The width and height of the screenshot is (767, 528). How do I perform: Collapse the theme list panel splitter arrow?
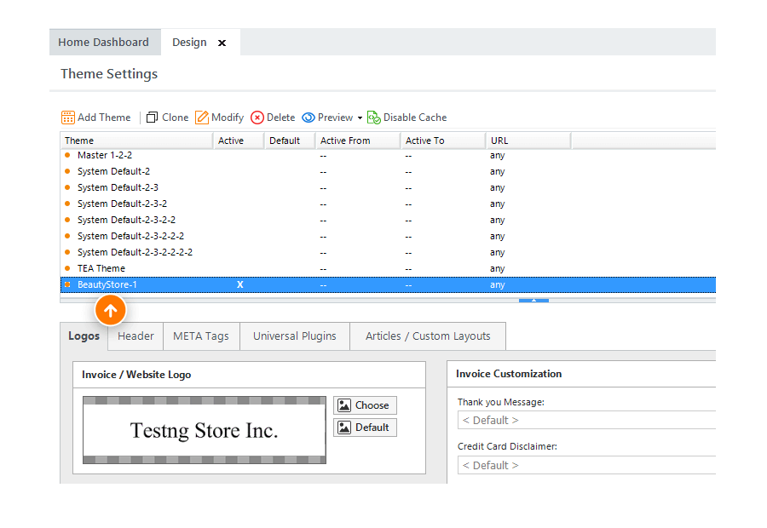[x=533, y=300]
